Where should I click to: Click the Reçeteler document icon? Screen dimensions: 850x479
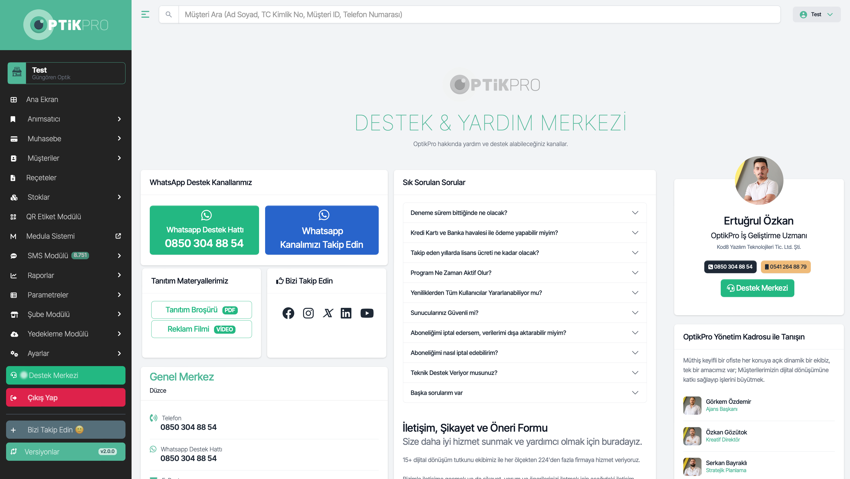13,178
